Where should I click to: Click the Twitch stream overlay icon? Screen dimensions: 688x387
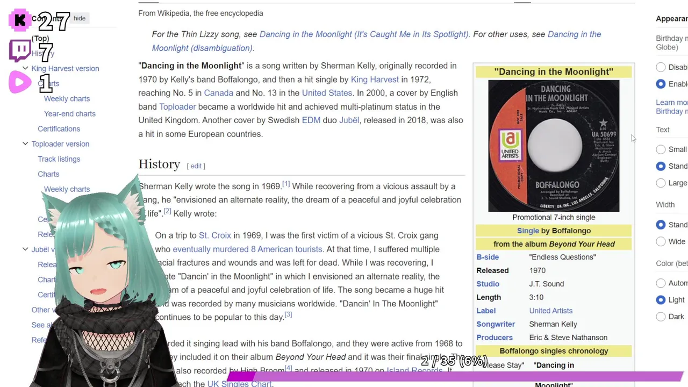(x=20, y=52)
